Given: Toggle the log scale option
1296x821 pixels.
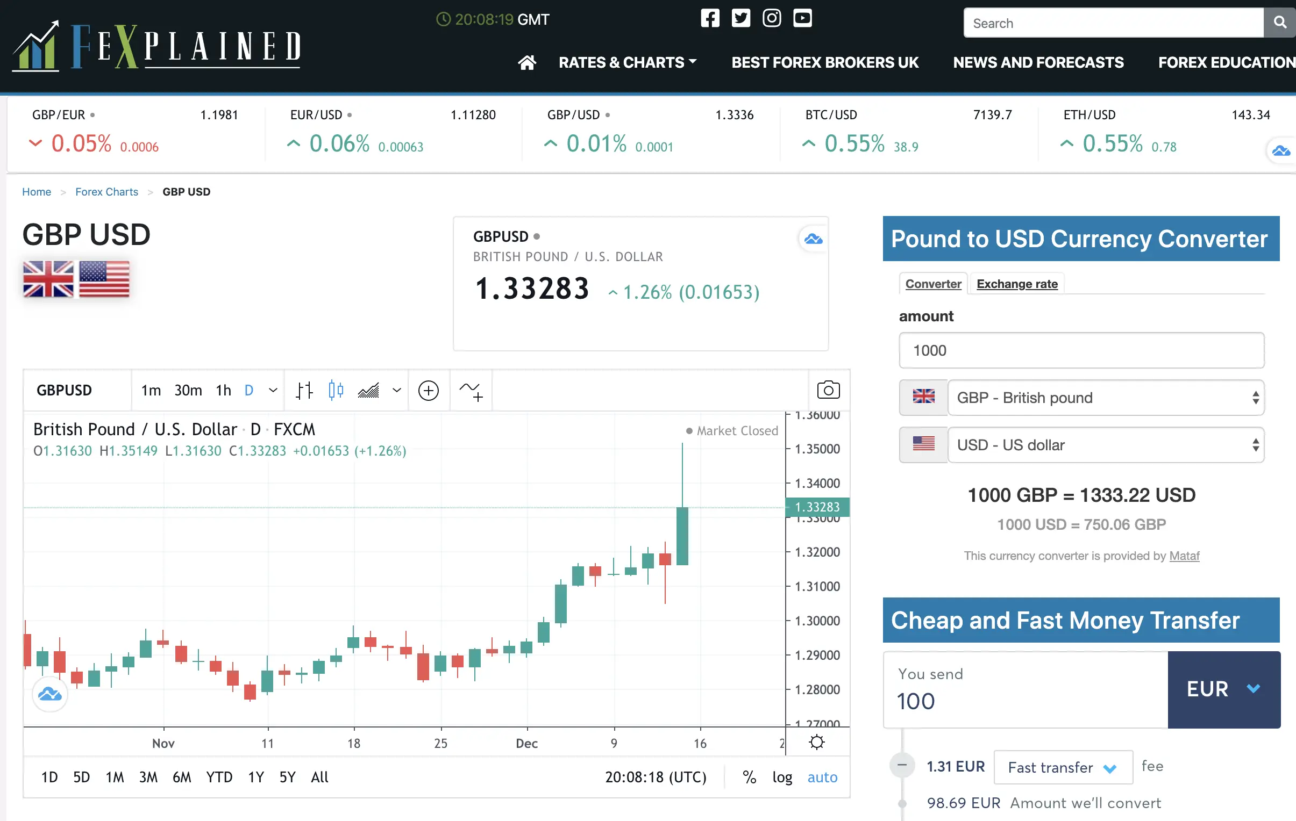Looking at the screenshot, I should (x=782, y=777).
